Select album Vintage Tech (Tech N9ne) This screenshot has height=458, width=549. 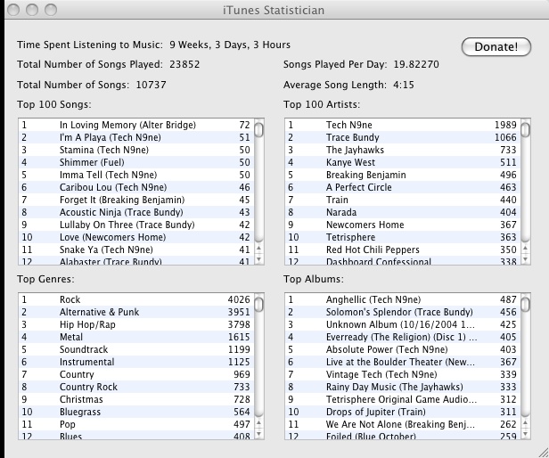[x=403, y=374]
